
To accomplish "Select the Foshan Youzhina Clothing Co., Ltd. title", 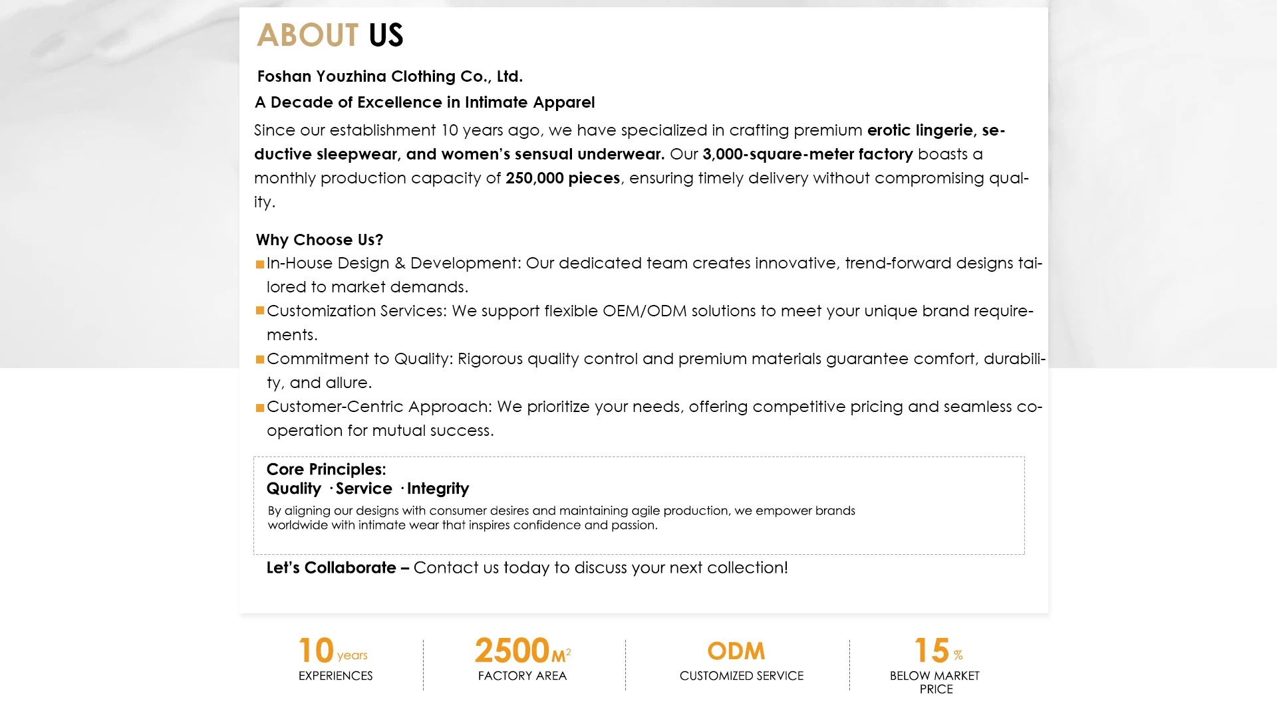I will (390, 76).
